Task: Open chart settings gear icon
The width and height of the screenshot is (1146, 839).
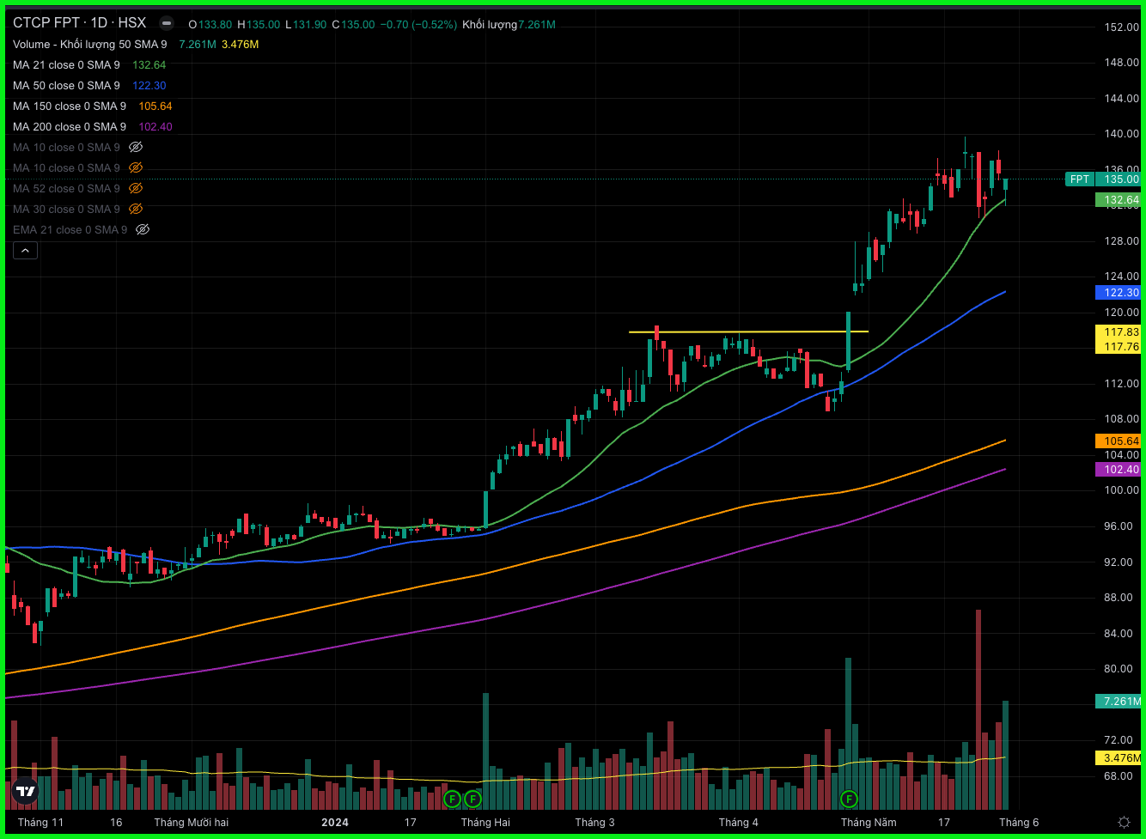Action: click(1123, 823)
